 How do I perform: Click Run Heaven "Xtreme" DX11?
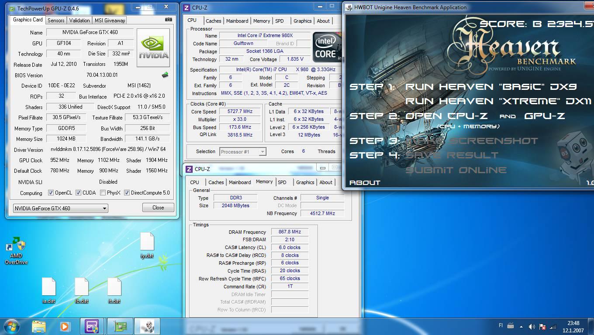[x=498, y=101]
